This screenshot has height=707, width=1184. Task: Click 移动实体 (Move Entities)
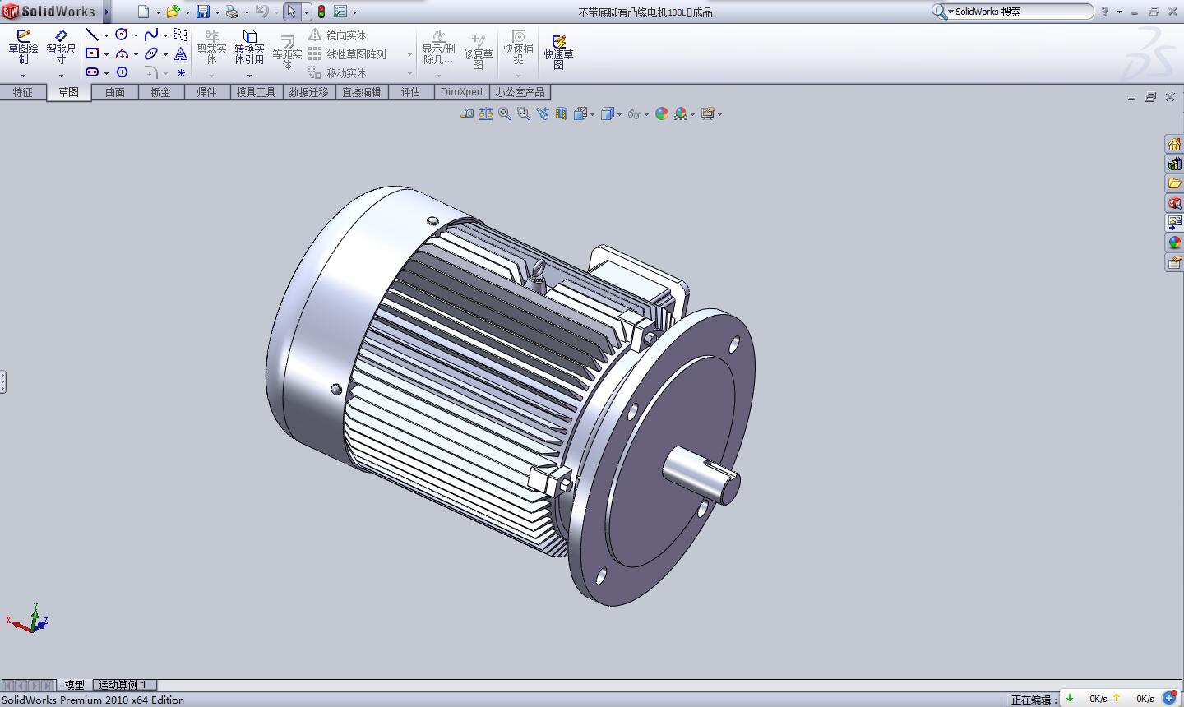click(337, 72)
